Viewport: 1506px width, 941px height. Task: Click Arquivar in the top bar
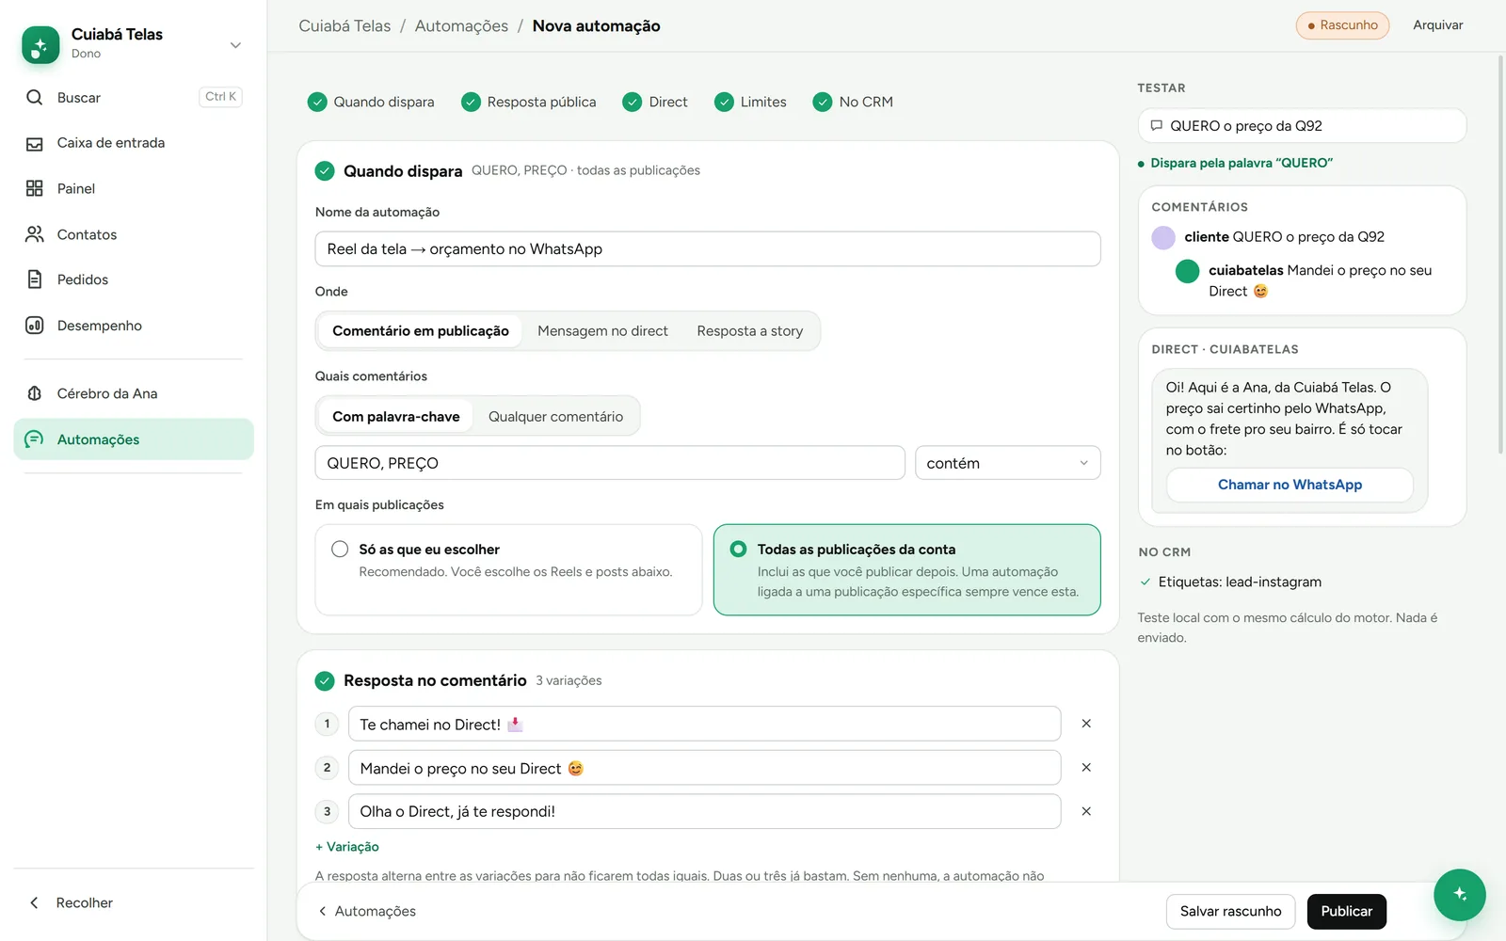click(x=1437, y=25)
